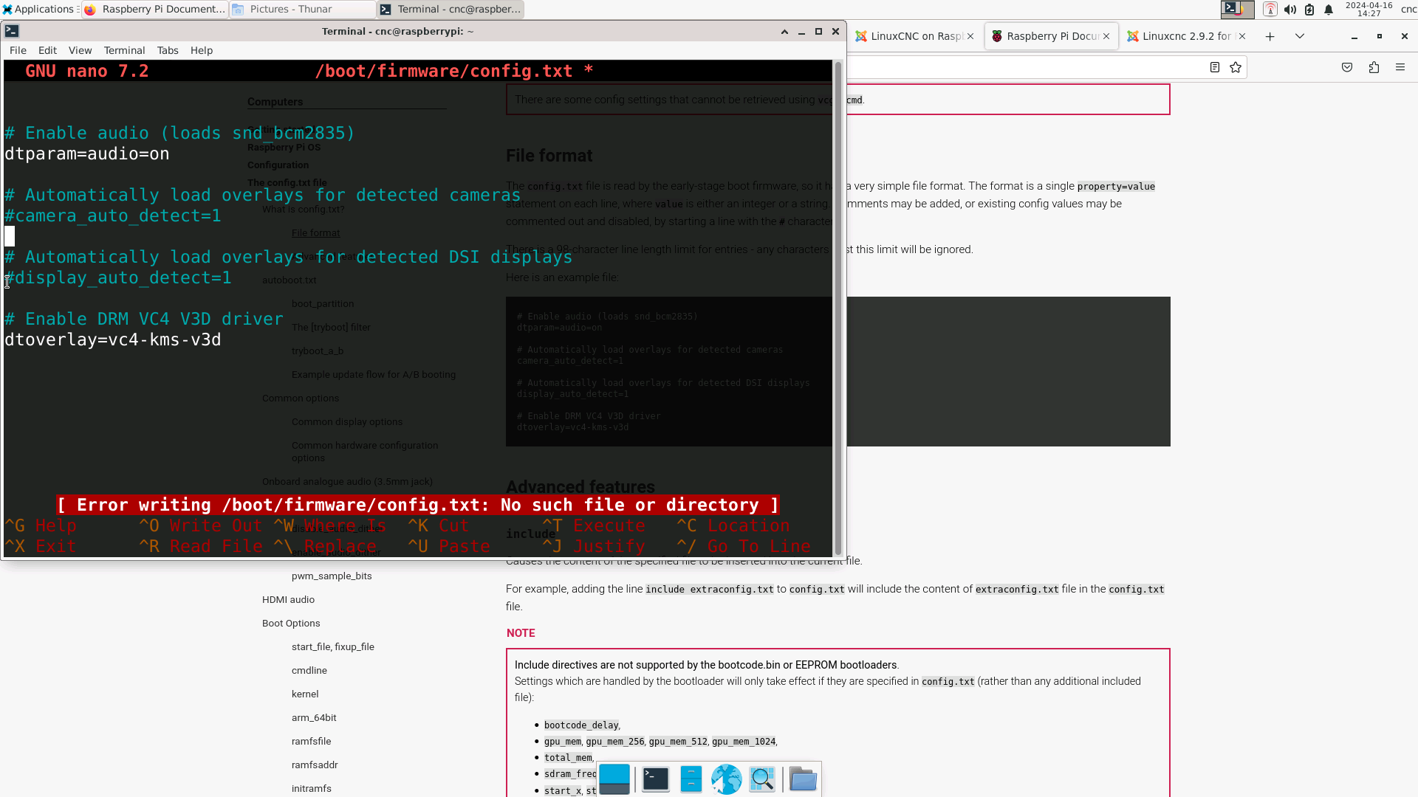
Task: Close the Raspberry Pi Documentation browser tab
Action: coord(1106,36)
